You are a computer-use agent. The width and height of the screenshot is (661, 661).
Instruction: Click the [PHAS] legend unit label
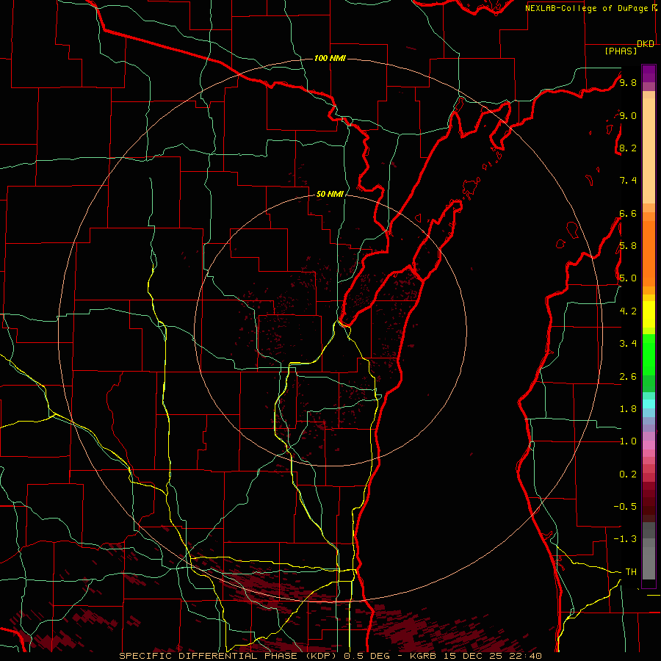point(621,51)
